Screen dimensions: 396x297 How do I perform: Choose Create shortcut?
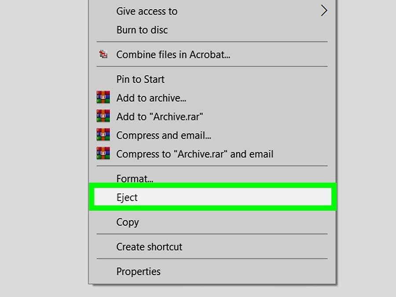point(149,247)
